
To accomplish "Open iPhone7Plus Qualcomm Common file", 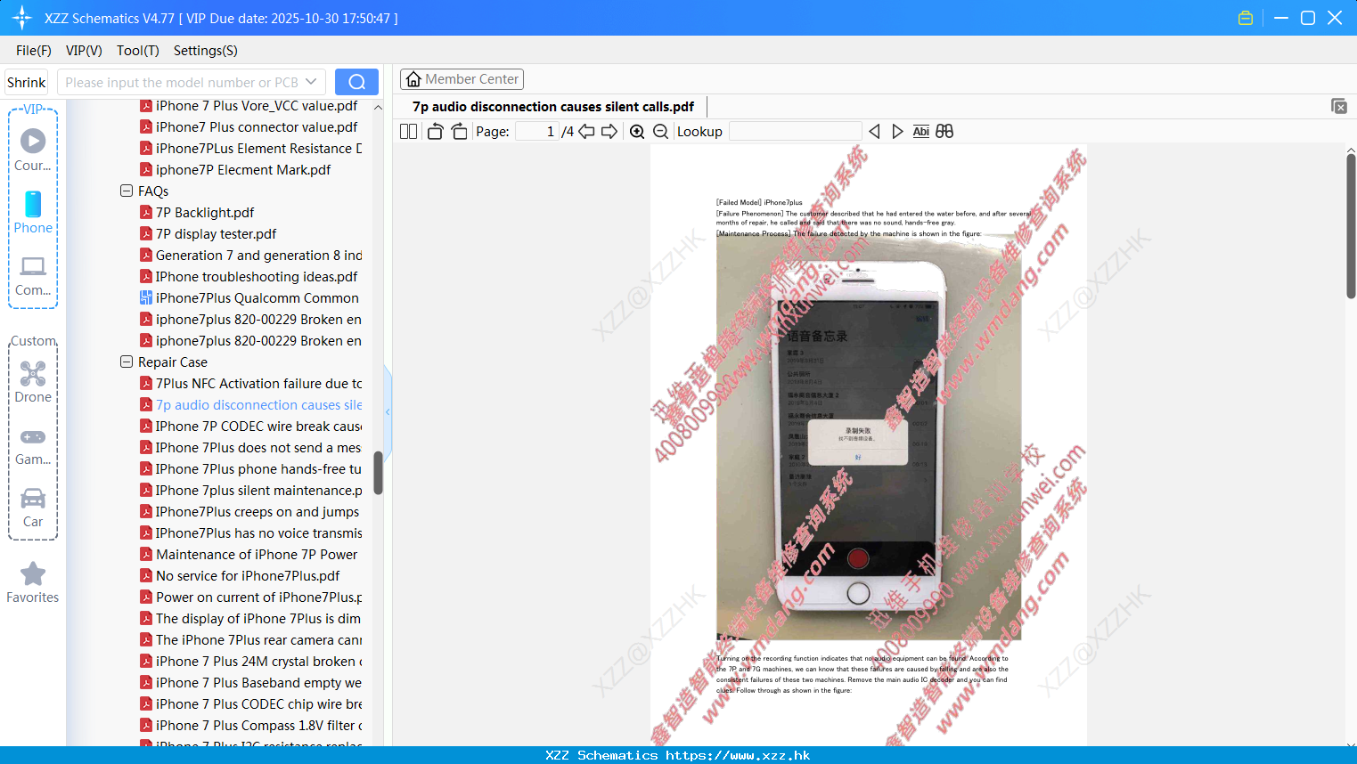I will click(x=257, y=298).
